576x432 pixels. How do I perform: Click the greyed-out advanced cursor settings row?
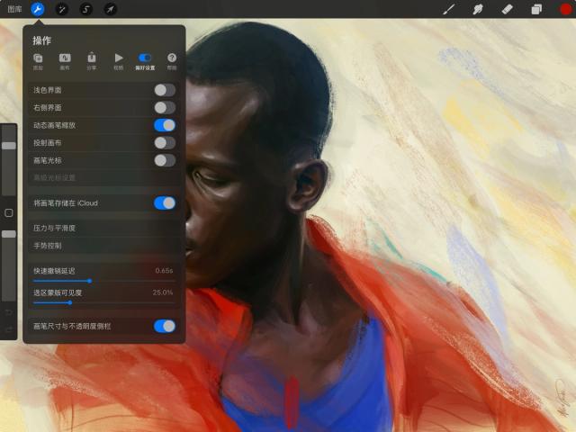point(104,178)
